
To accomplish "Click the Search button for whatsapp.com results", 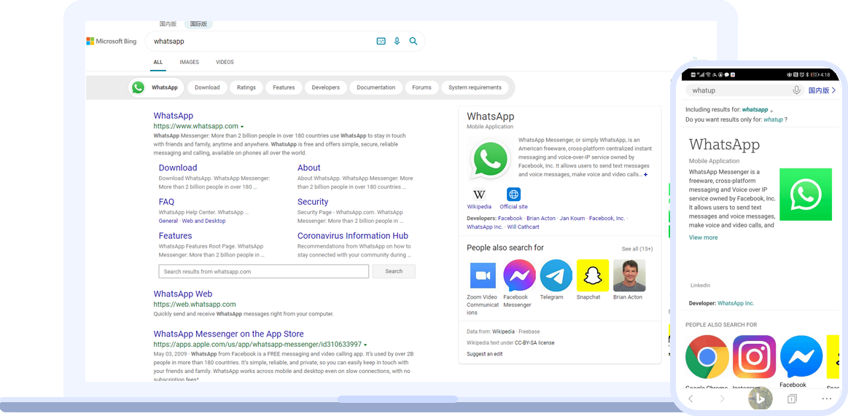I will point(394,272).
